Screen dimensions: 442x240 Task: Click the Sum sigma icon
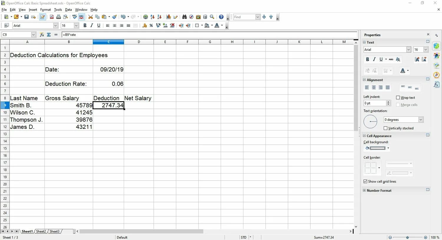pos(49,35)
